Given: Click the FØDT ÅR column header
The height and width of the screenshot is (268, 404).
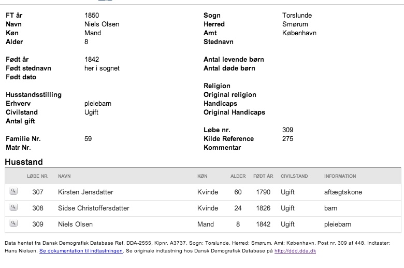Looking at the screenshot, I should [263, 176].
